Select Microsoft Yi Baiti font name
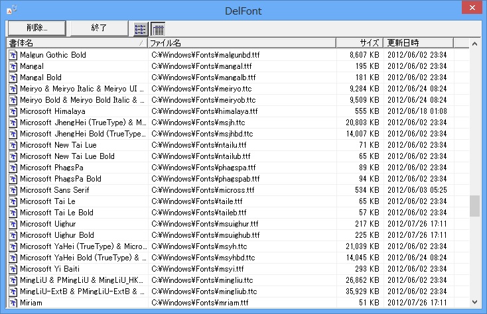Viewport: 487px width, 314px height. point(50,269)
